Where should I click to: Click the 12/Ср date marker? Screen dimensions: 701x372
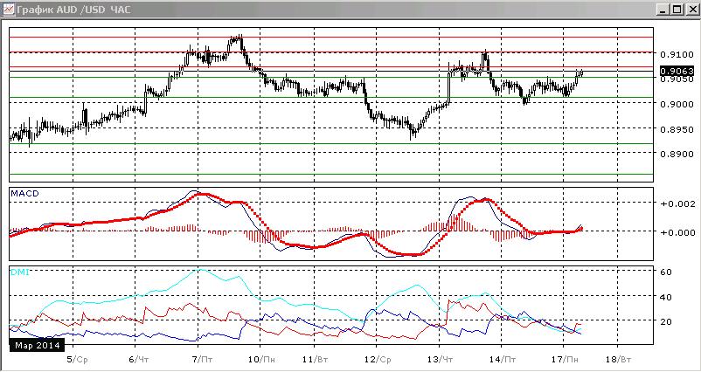click(x=379, y=359)
